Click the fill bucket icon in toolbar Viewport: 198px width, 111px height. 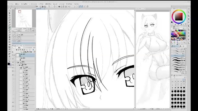click(59, 6)
